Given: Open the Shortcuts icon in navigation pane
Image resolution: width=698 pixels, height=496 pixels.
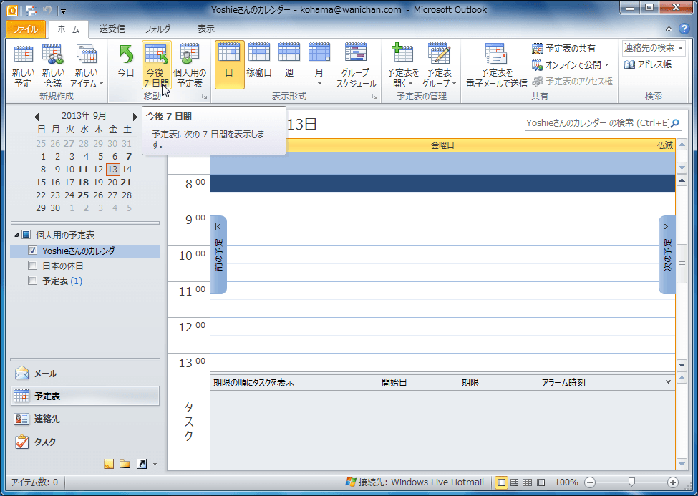Looking at the screenshot, I should coord(142,464).
